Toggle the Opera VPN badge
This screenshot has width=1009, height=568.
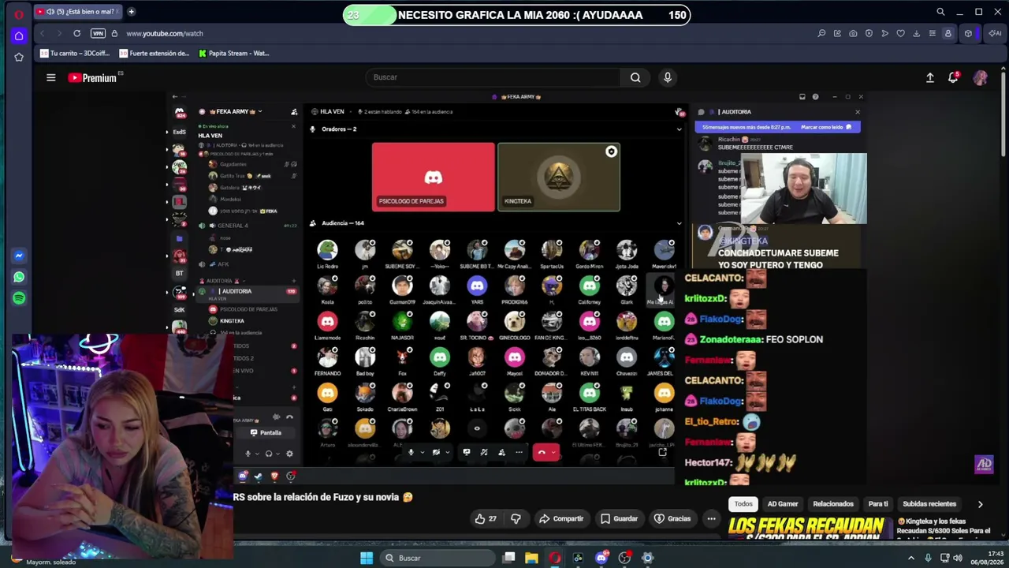(x=98, y=33)
